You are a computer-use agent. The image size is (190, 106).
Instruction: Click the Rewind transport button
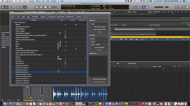click(37, 7)
